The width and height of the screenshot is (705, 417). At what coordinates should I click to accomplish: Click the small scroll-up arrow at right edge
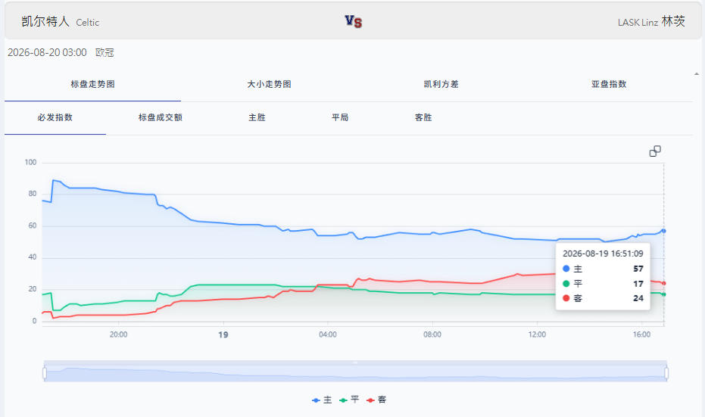click(x=697, y=73)
